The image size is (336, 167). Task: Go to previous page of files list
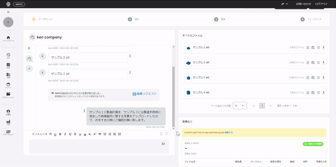[254, 106]
